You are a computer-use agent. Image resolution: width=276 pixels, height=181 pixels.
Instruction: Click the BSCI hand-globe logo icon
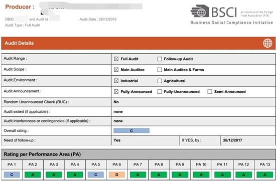[200, 11]
